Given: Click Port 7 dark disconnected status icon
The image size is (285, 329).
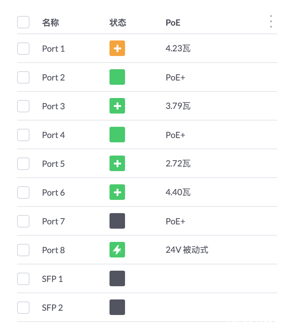Looking at the screenshot, I should pyautogui.click(x=117, y=221).
